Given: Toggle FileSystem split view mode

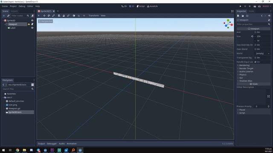Looking at the screenshot, I should pyautogui.click(x=32, y=85).
